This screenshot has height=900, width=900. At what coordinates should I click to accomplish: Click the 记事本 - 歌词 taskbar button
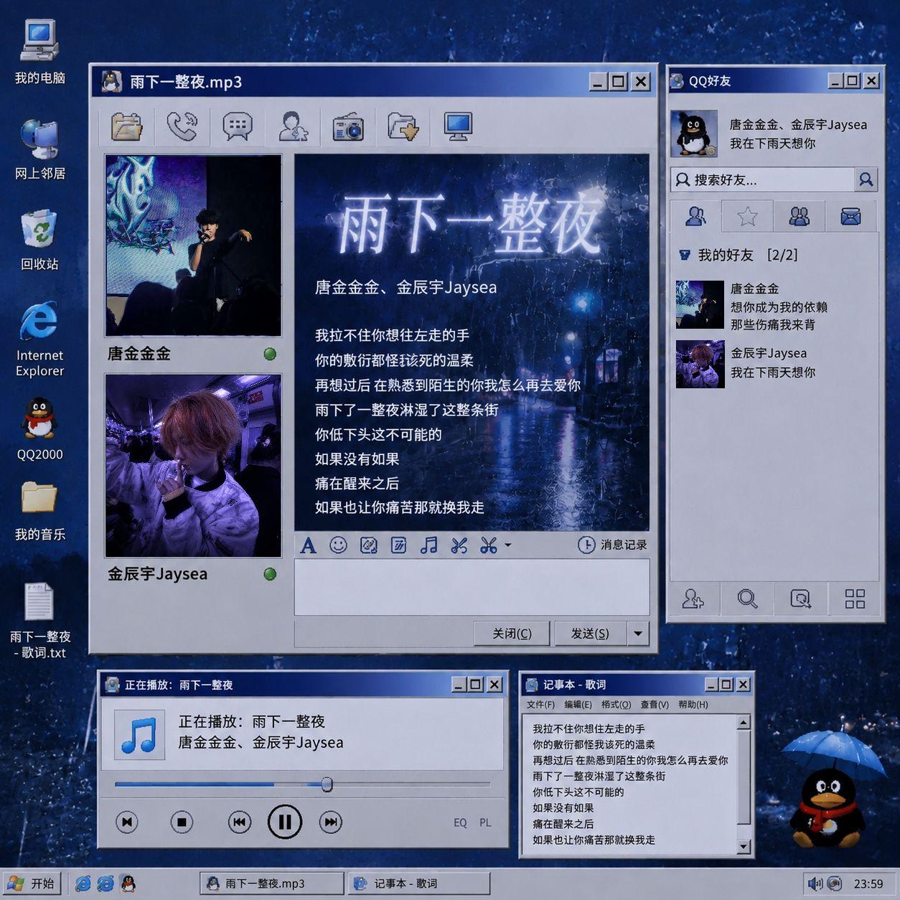[419, 883]
